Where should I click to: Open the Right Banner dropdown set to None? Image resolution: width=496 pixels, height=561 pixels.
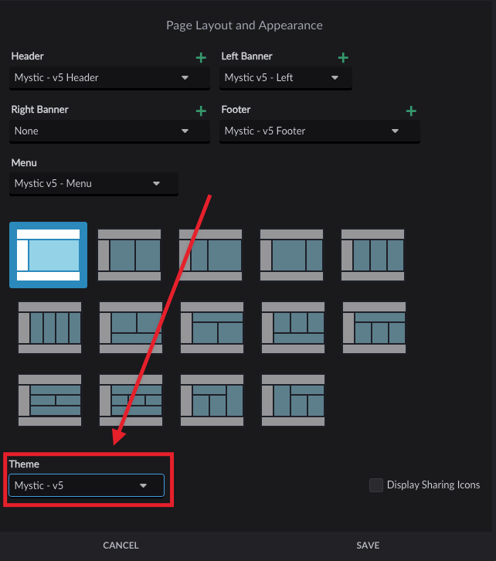tap(110, 131)
